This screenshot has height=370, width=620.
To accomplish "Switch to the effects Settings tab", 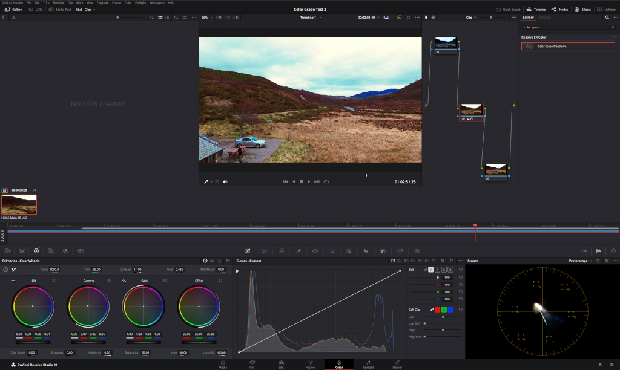I will 544,18.
